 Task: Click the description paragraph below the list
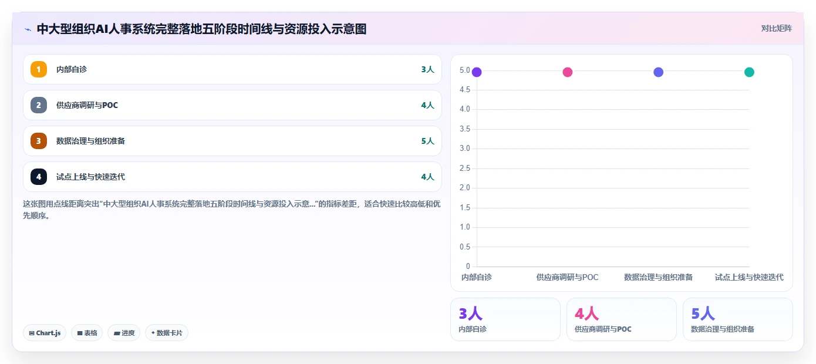[x=232, y=210]
